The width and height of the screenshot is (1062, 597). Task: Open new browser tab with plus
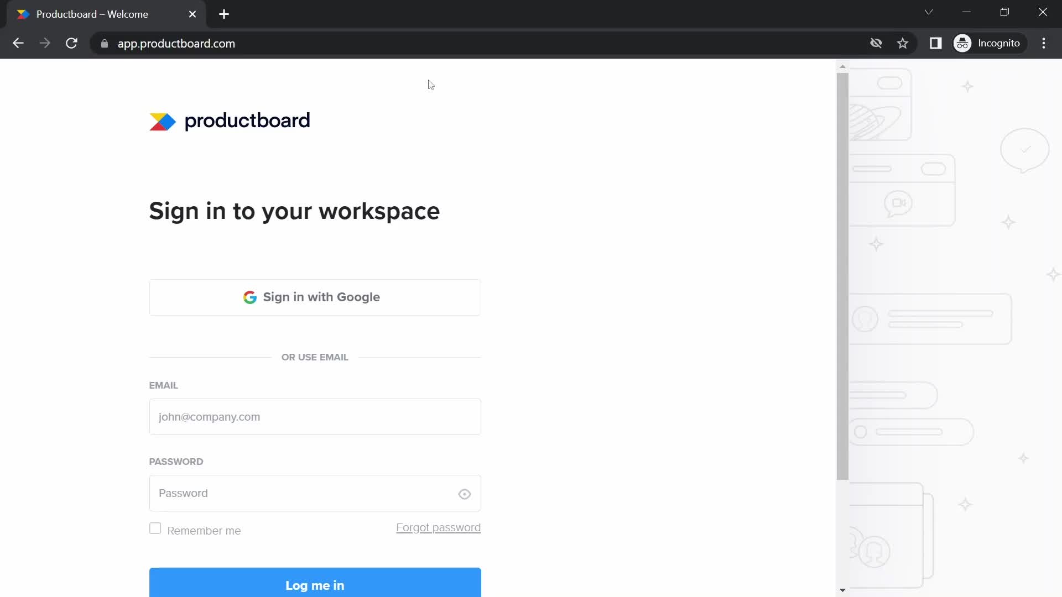coord(225,14)
